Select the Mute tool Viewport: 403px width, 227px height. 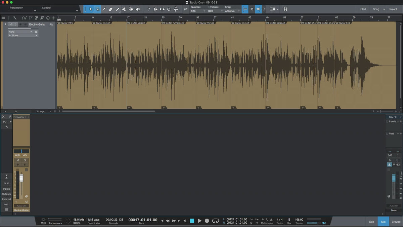pyautogui.click(x=124, y=9)
